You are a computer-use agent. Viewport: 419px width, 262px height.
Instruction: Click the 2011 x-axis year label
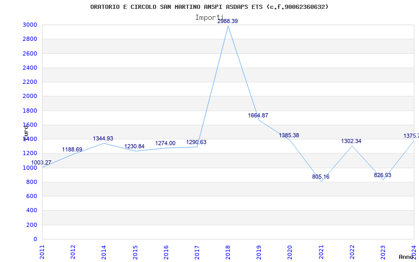pyautogui.click(x=42, y=252)
